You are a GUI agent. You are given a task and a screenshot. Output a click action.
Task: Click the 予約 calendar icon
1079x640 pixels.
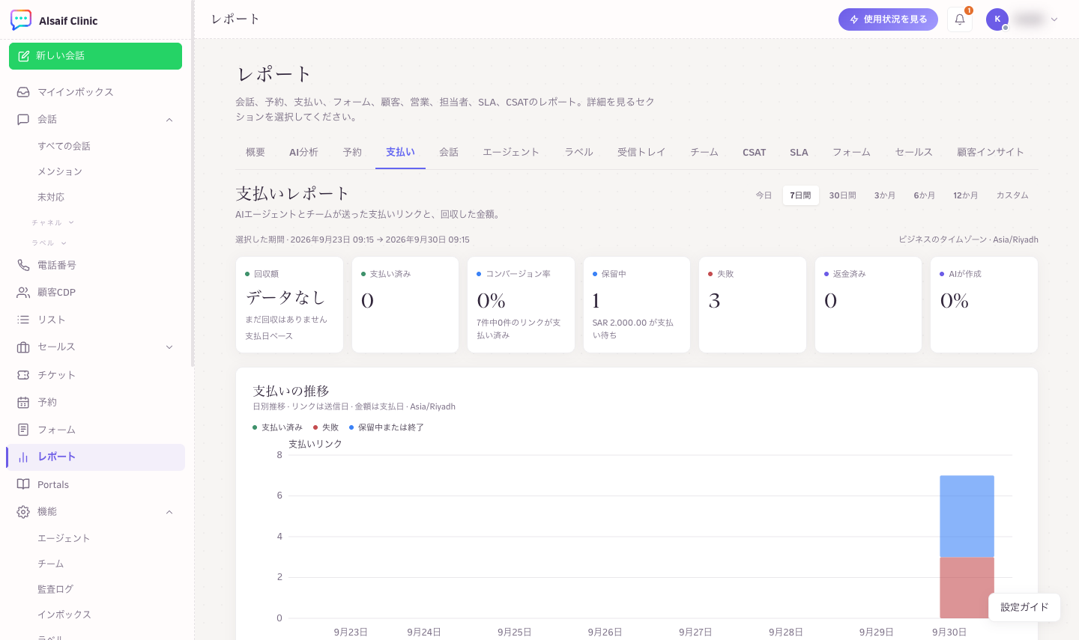(x=23, y=403)
